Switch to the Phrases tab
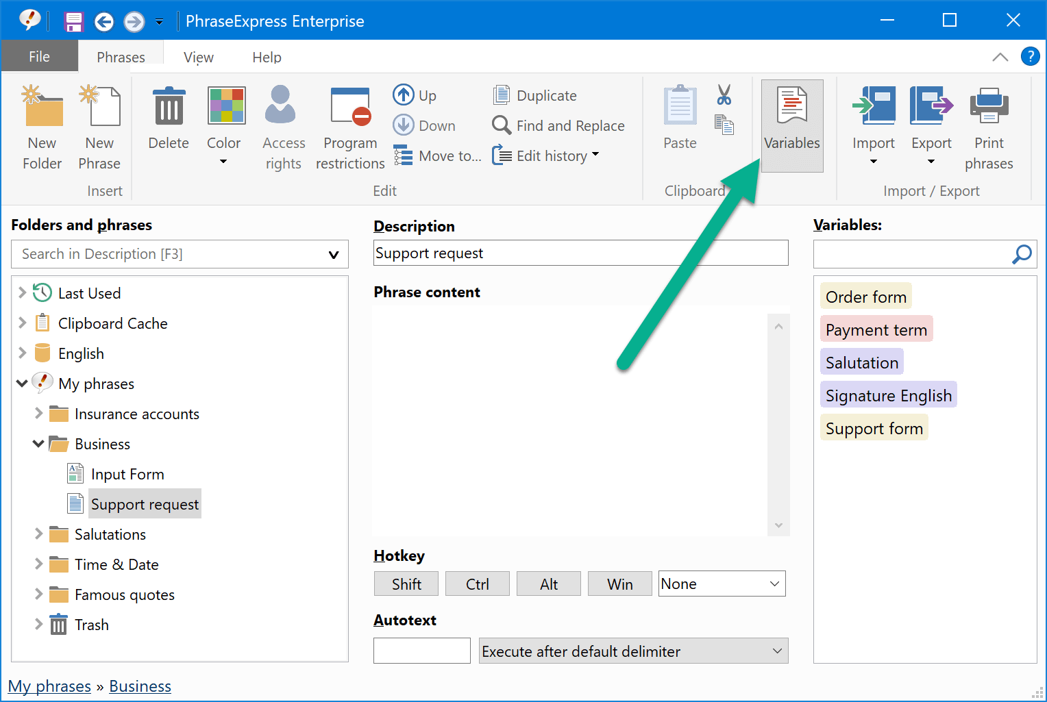The width and height of the screenshot is (1047, 702). (x=121, y=57)
